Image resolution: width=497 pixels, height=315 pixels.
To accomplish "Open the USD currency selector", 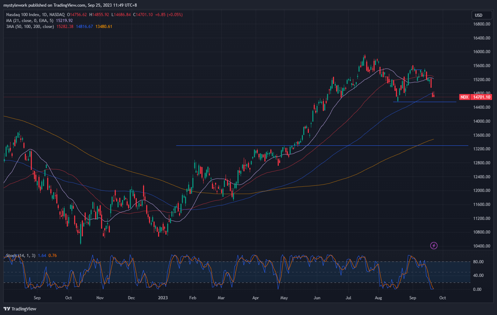I will tap(482, 15).
